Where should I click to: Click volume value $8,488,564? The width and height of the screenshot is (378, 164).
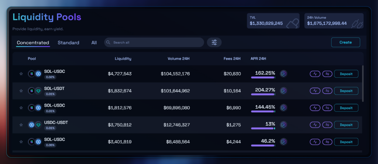click(x=178, y=142)
